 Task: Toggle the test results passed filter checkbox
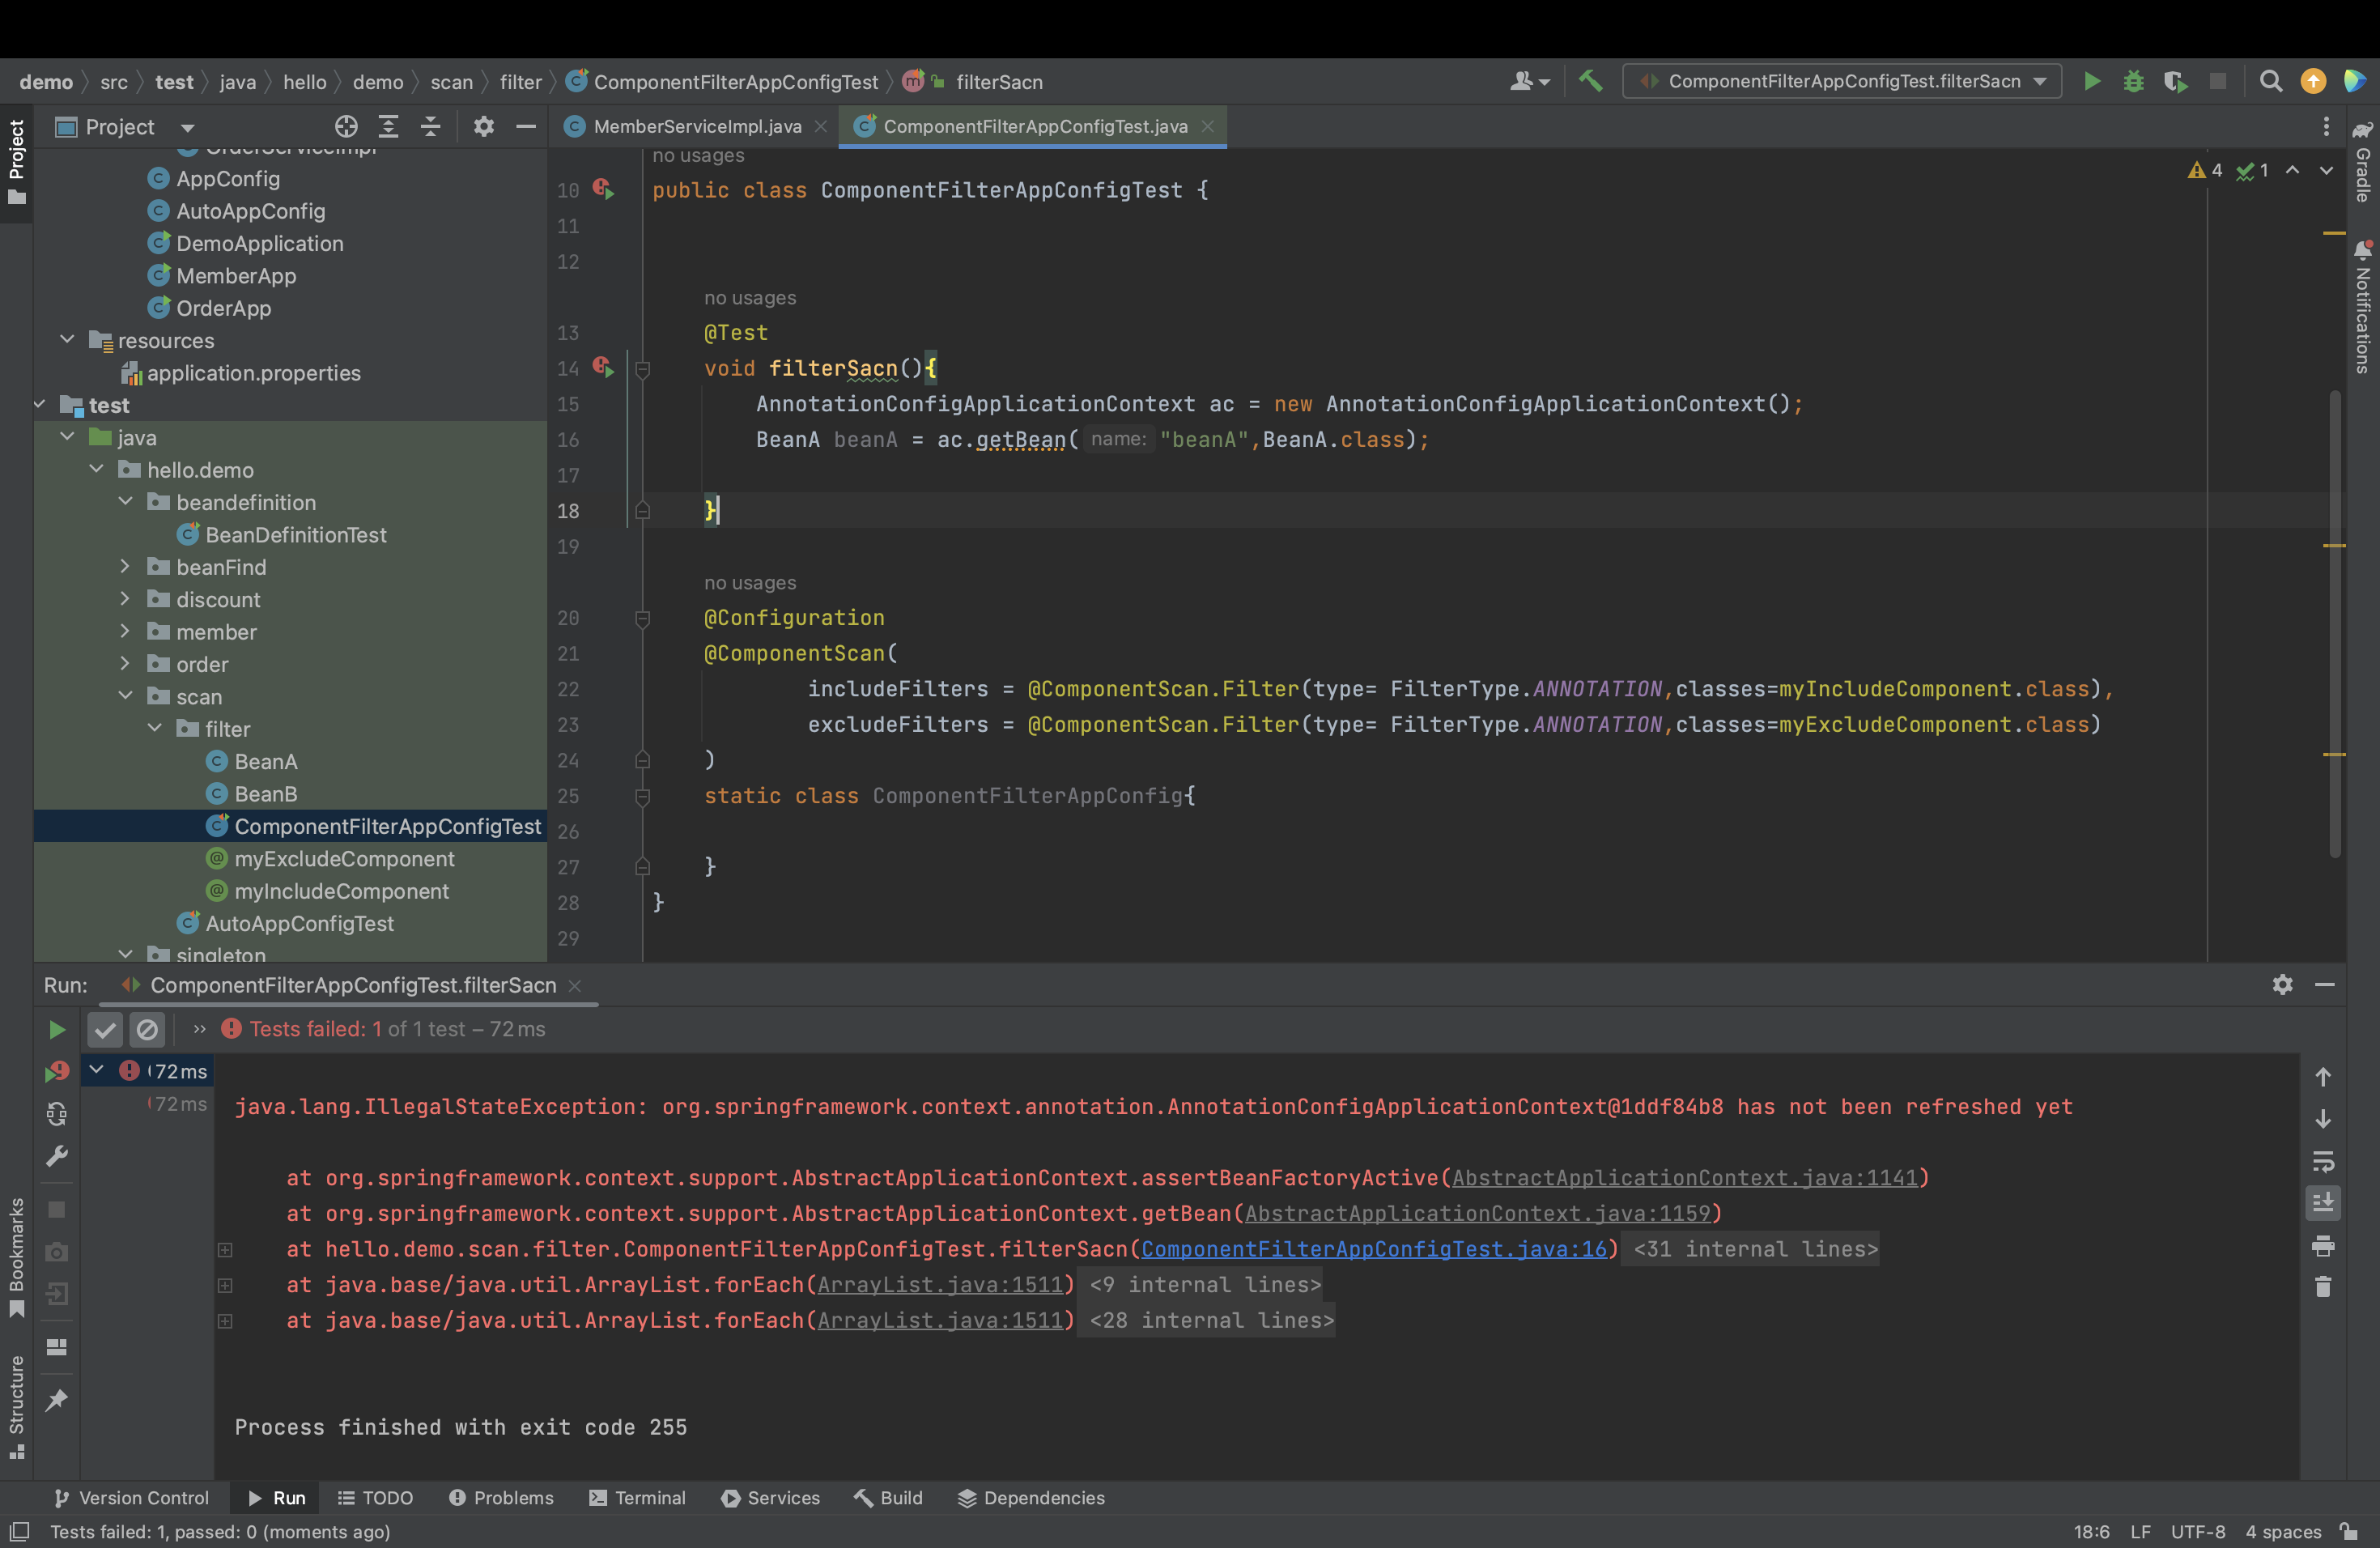pos(106,1027)
